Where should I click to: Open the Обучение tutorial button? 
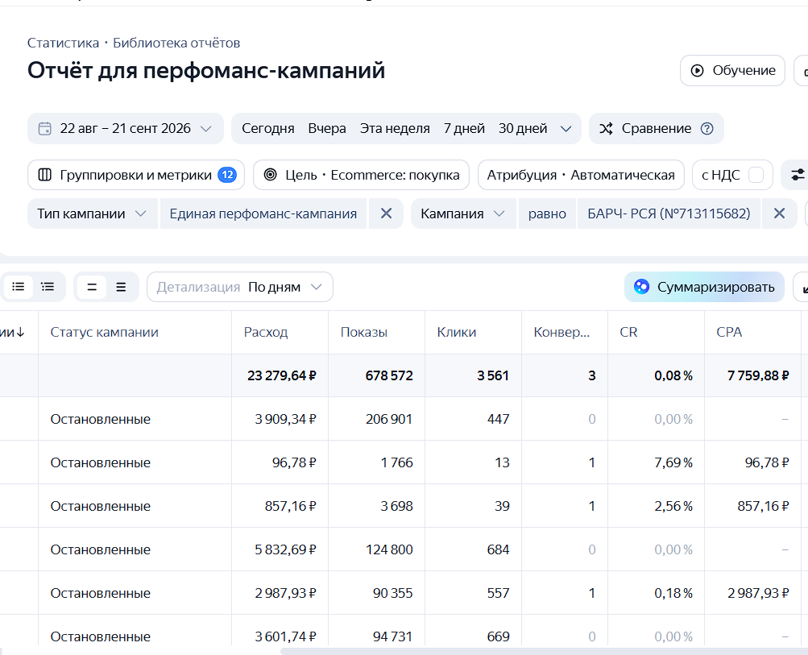coord(732,71)
